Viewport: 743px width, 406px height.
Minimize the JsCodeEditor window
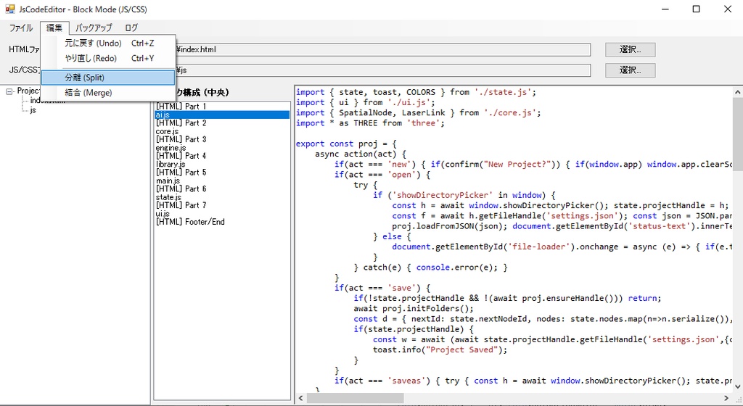point(665,9)
